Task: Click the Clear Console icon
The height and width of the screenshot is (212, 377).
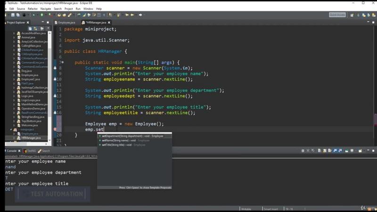Action: [x=320, y=150]
